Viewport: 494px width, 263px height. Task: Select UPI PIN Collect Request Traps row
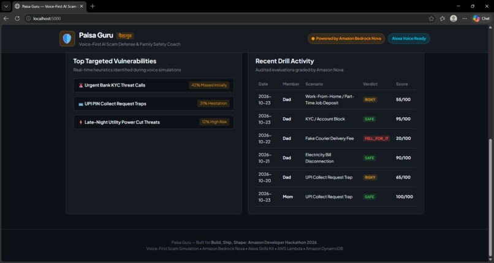click(x=154, y=104)
